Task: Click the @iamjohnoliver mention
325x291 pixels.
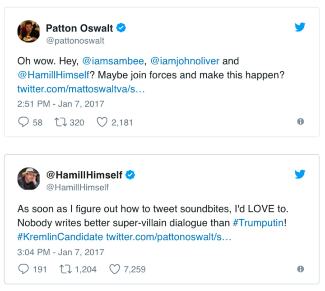Action: point(185,61)
